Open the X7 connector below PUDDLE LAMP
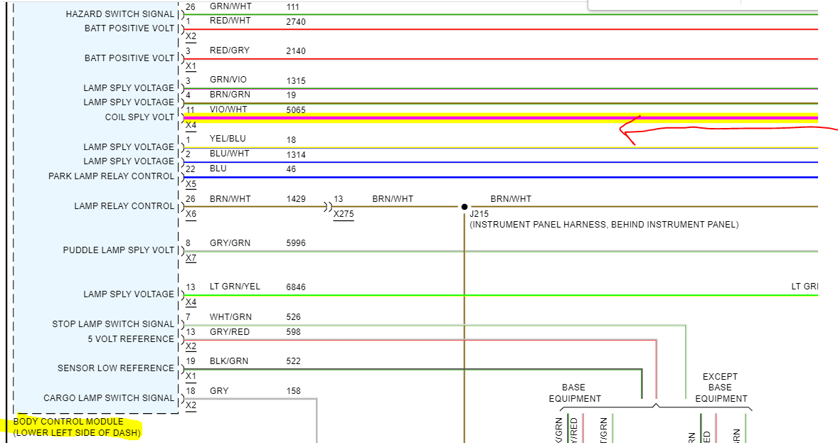The width and height of the screenshot is (838, 443). pos(191,258)
